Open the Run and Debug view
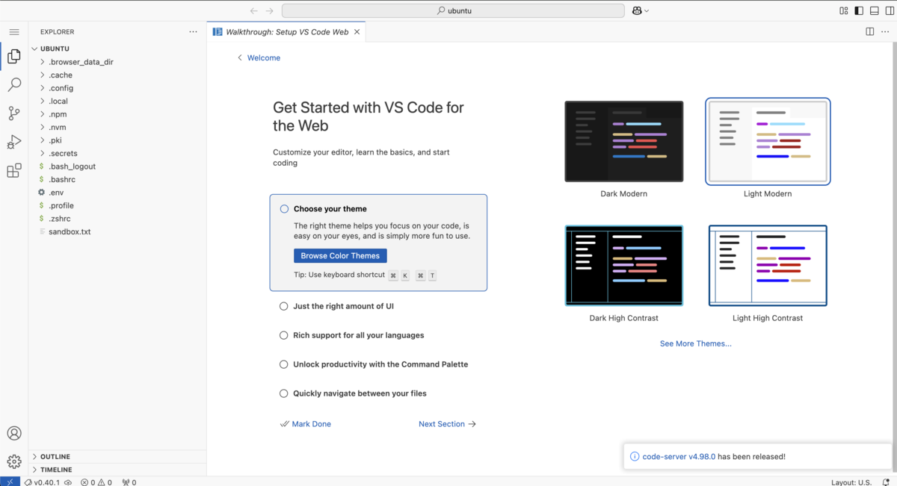897x486 pixels. [x=14, y=142]
